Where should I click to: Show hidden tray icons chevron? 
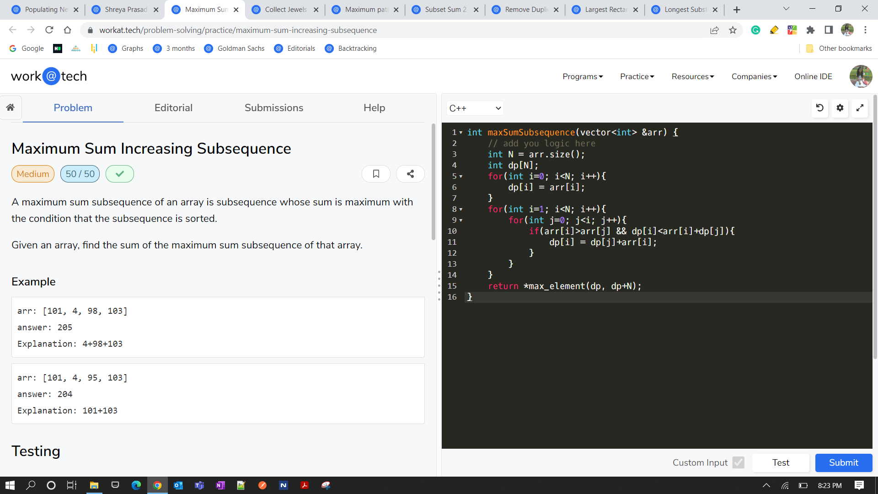tap(766, 485)
